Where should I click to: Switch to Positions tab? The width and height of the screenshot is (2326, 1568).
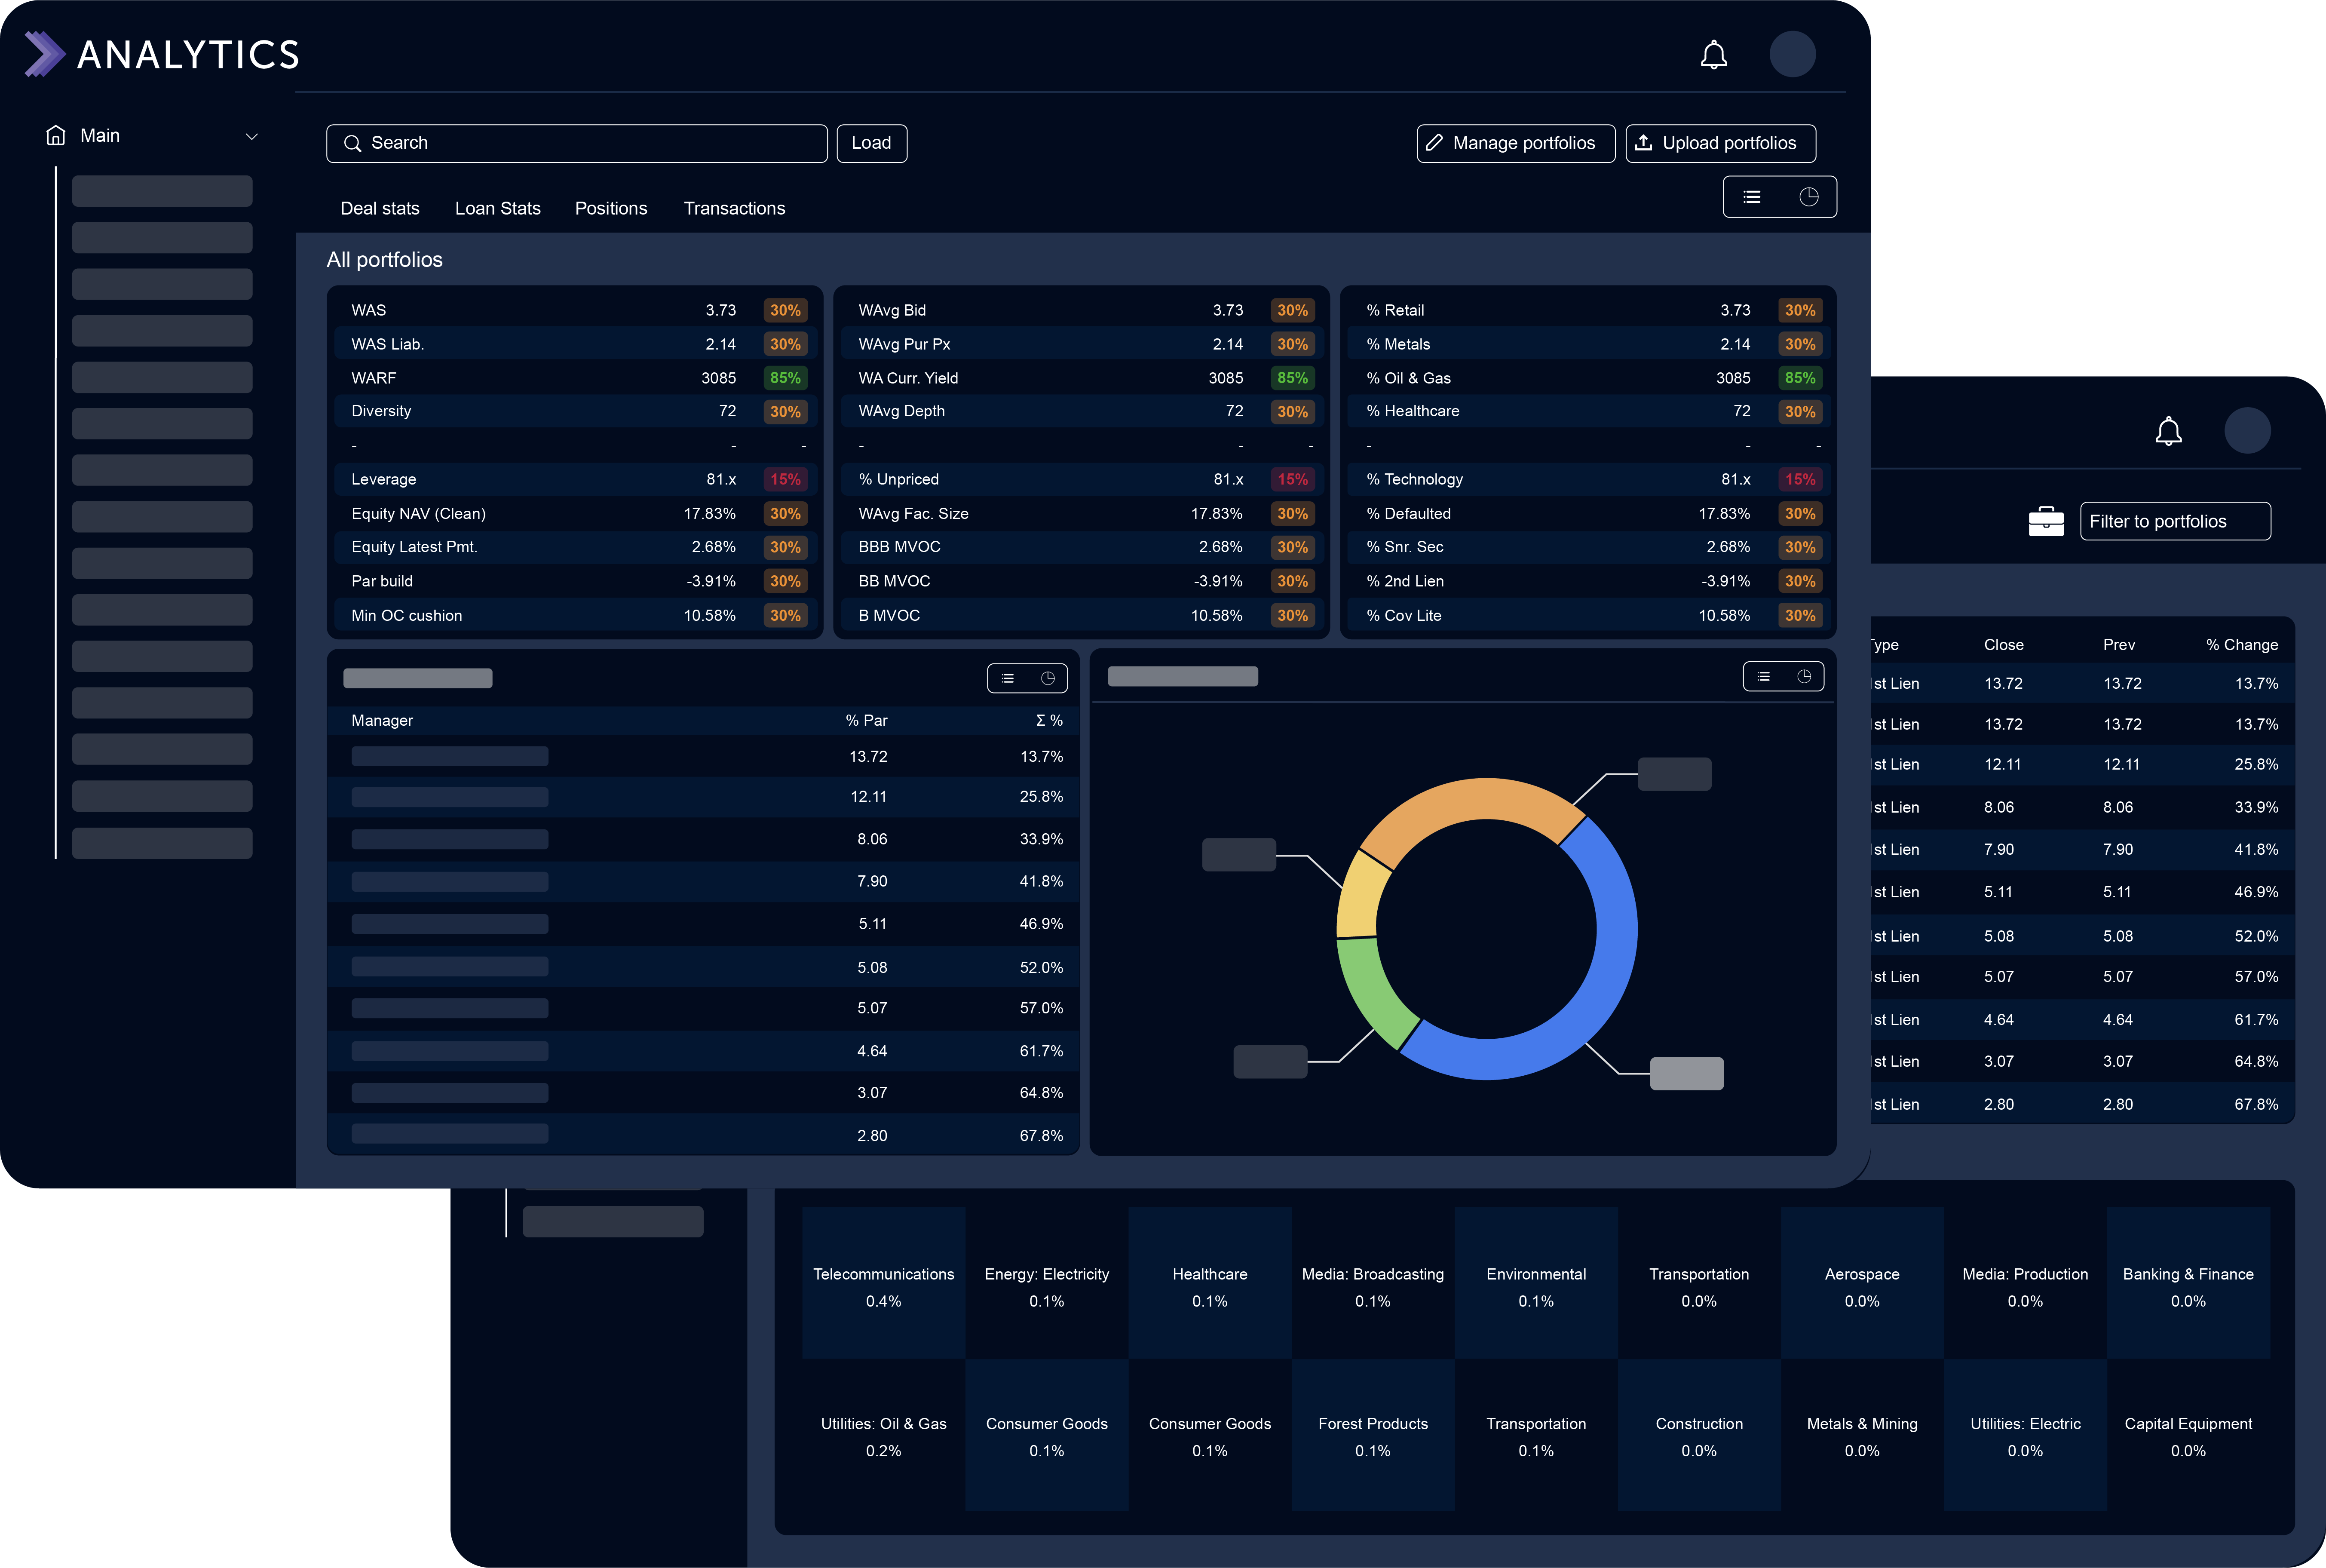611,208
